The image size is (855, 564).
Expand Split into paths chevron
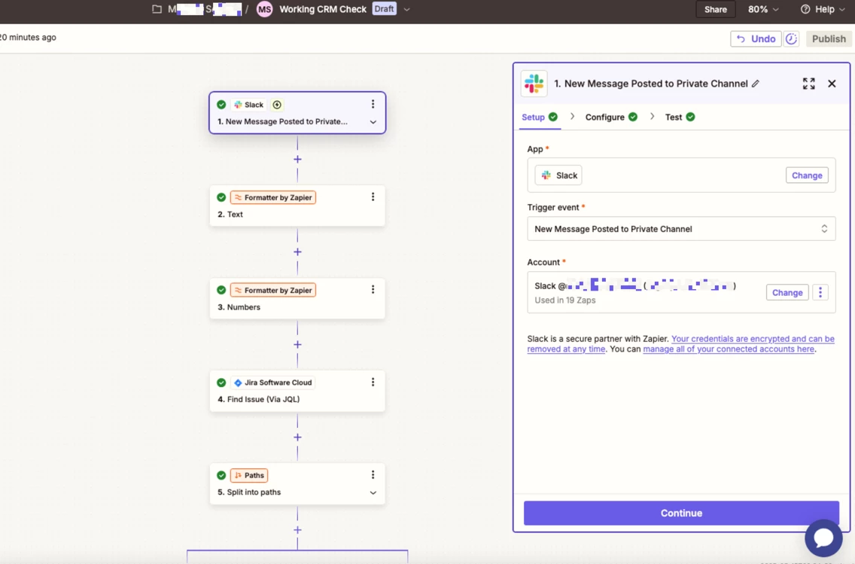click(373, 493)
